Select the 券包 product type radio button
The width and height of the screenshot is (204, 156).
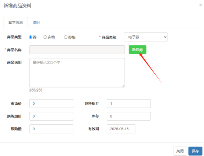click(x=66, y=37)
